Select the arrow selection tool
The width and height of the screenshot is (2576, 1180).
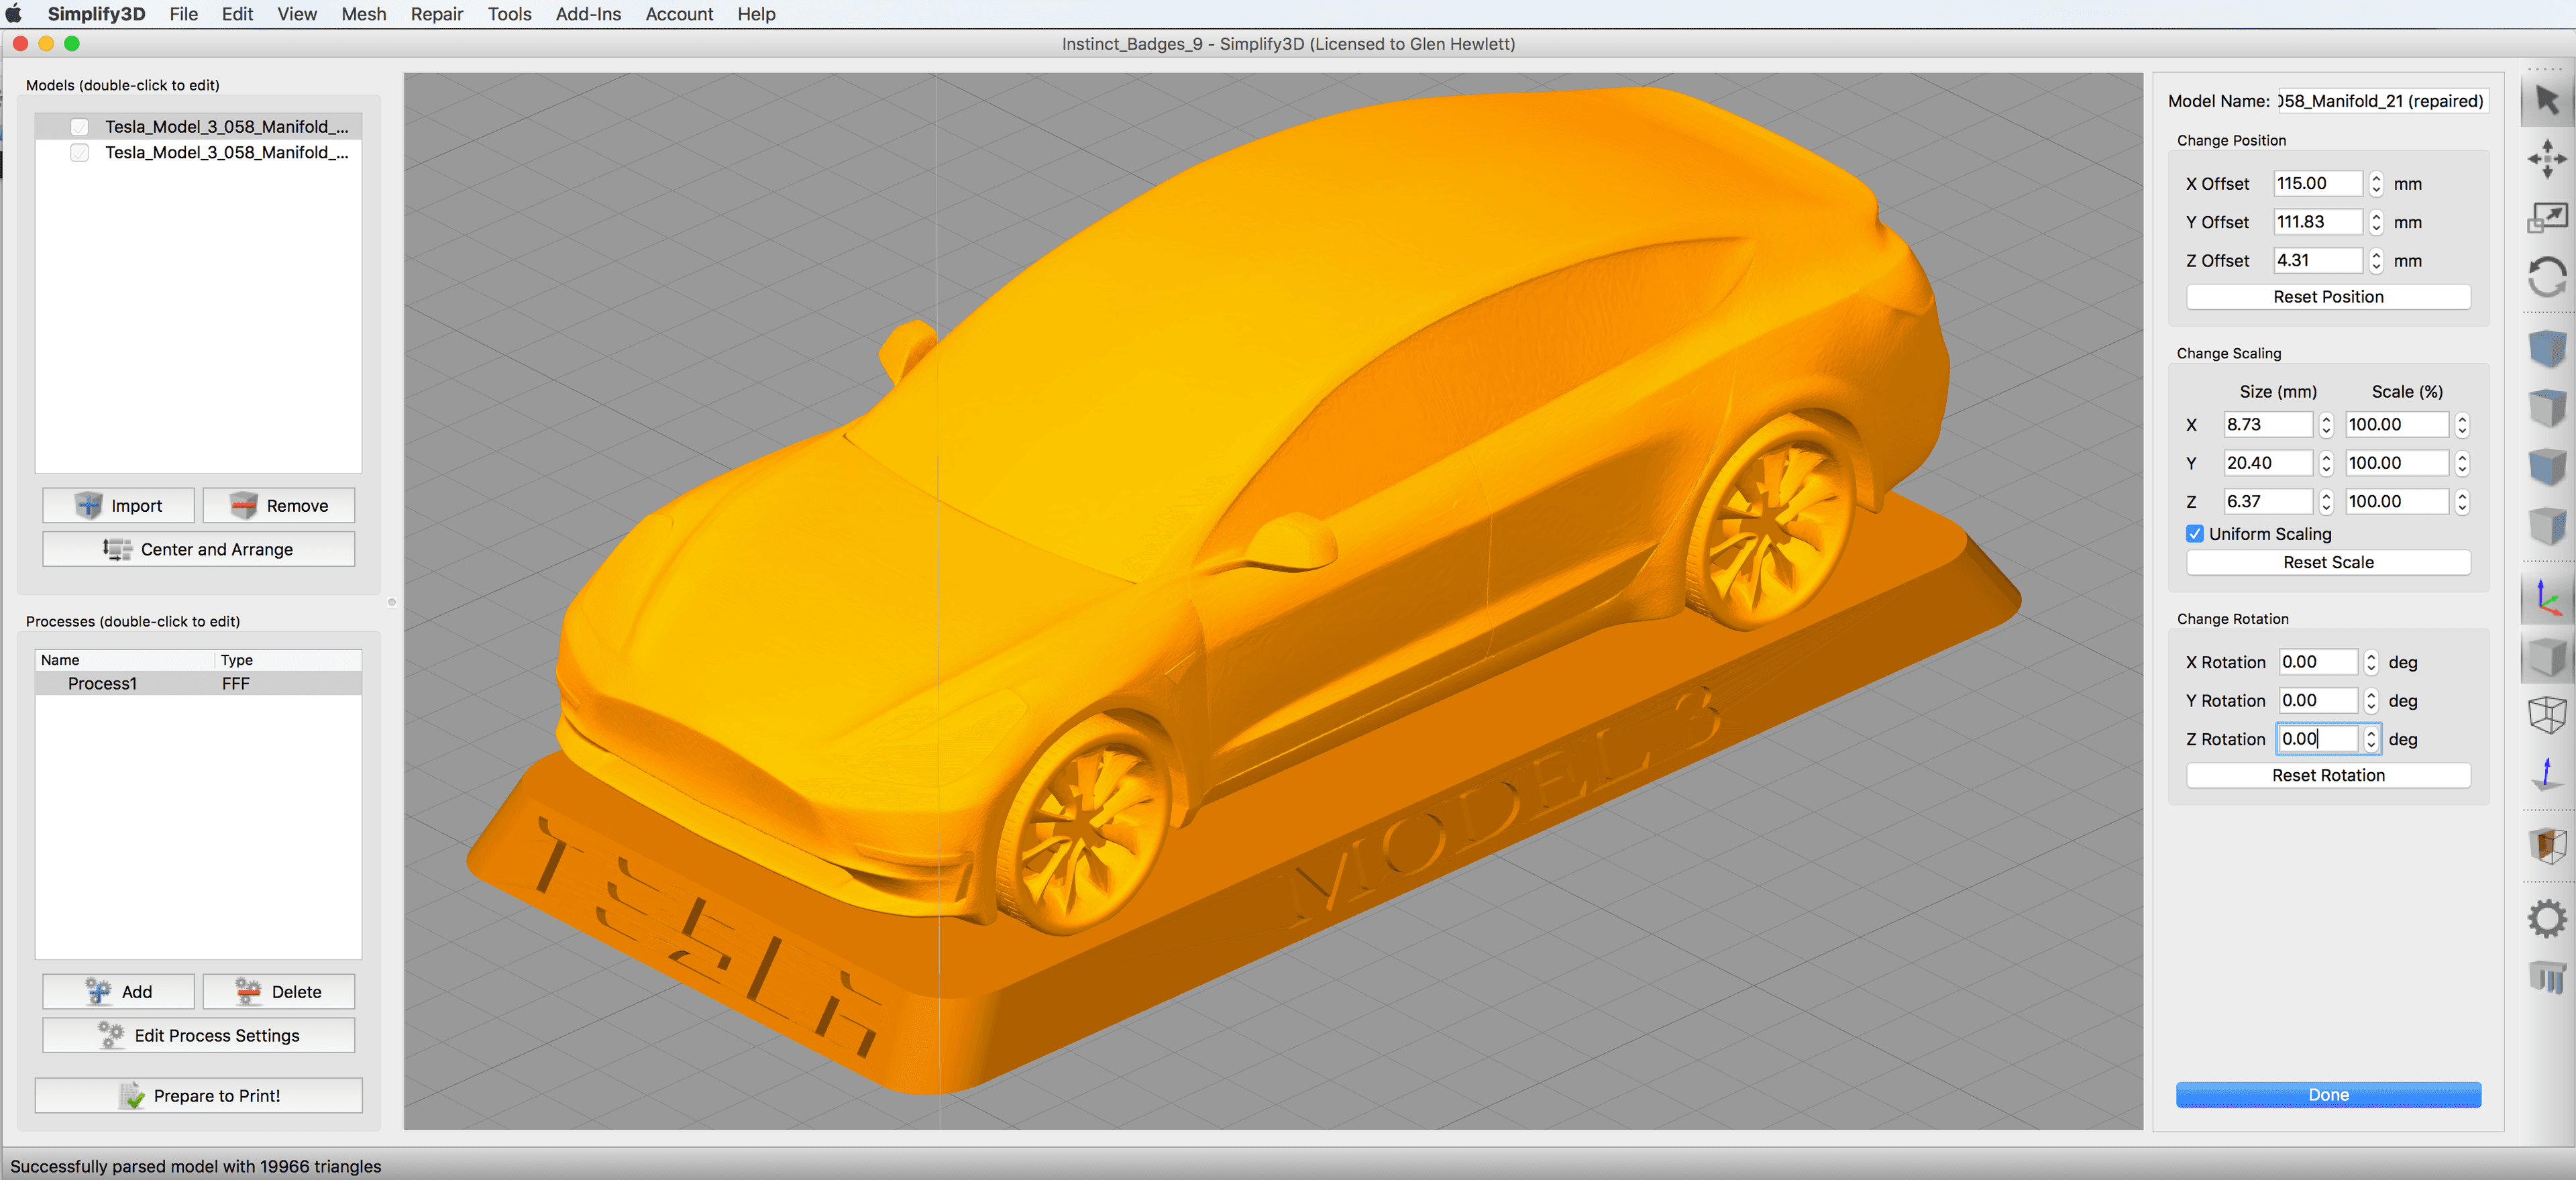coord(2546,100)
